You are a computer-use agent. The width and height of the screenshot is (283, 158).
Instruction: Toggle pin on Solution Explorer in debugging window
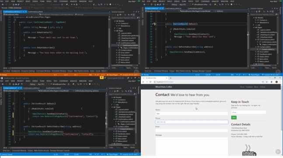click(136, 12)
